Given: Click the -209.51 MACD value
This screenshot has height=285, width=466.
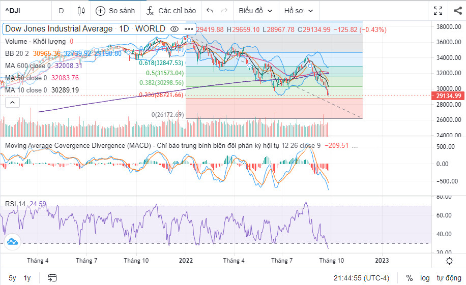Looking at the screenshot, I should [336, 146].
